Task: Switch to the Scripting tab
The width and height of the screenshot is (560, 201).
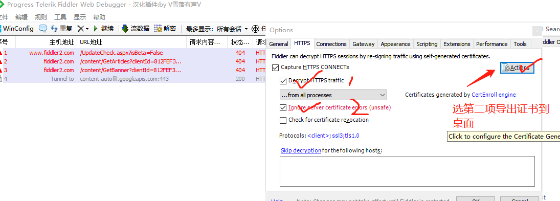Action: pyautogui.click(x=427, y=44)
